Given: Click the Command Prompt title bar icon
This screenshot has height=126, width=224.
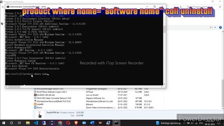Looking at the screenshot, I should tap(8, 7).
